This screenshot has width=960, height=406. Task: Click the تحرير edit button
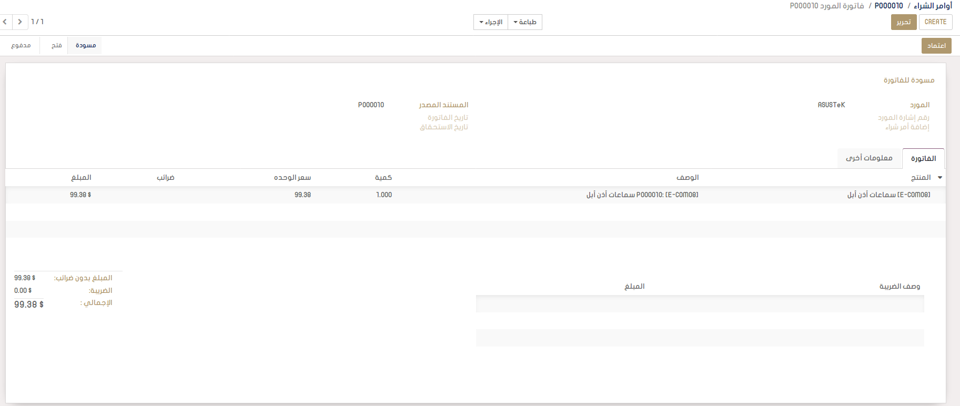(903, 22)
